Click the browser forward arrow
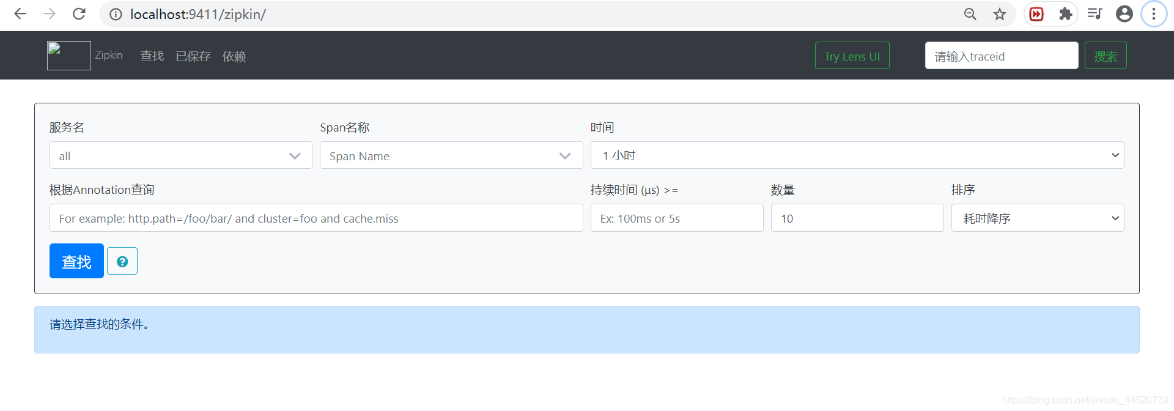This screenshot has width=1174, height=411. click(50, 13)
